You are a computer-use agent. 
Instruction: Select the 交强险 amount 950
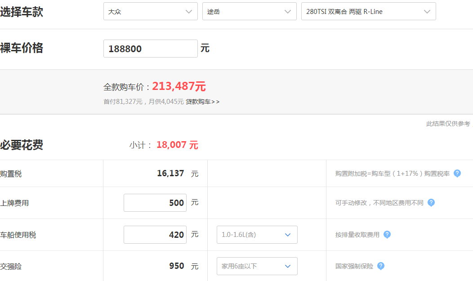(x=176, y=266)
